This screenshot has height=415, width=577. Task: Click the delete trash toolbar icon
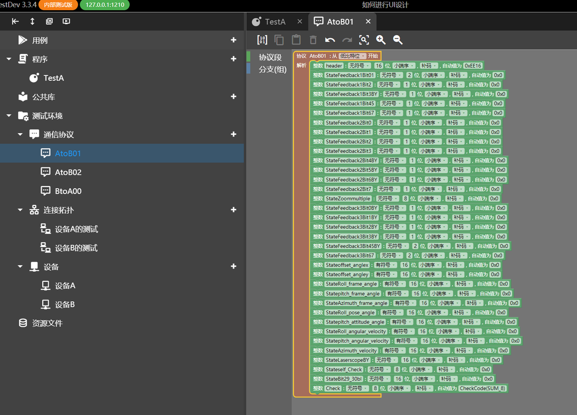313,40
